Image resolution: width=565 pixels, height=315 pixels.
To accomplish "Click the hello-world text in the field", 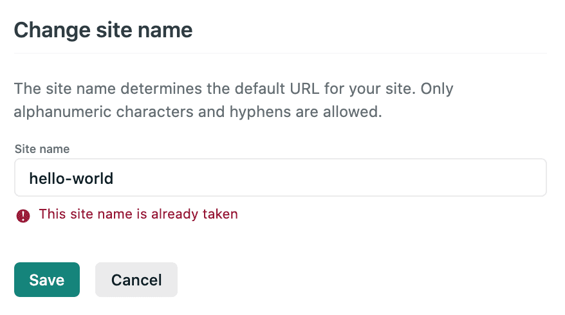I will point(71,178).
